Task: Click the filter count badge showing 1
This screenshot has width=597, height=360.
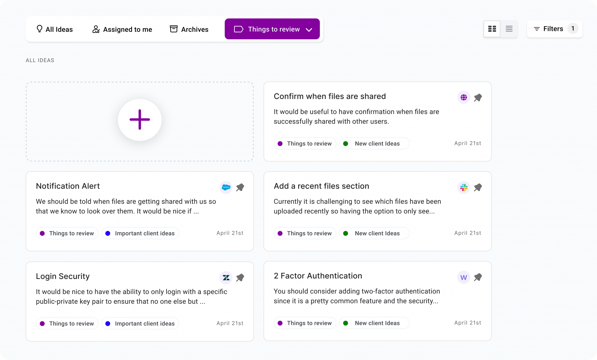Action: [x=573, y=29]
